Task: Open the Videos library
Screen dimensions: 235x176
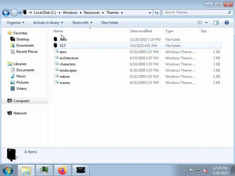Action: point(21,89)
